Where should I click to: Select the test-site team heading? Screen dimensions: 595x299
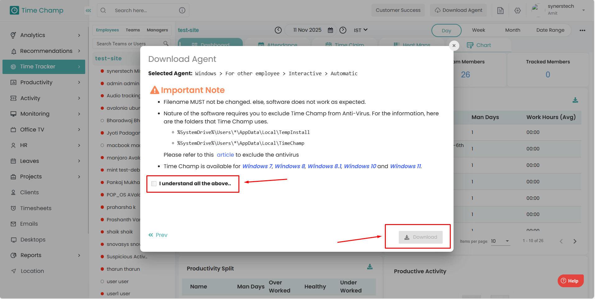coord(108,58)
